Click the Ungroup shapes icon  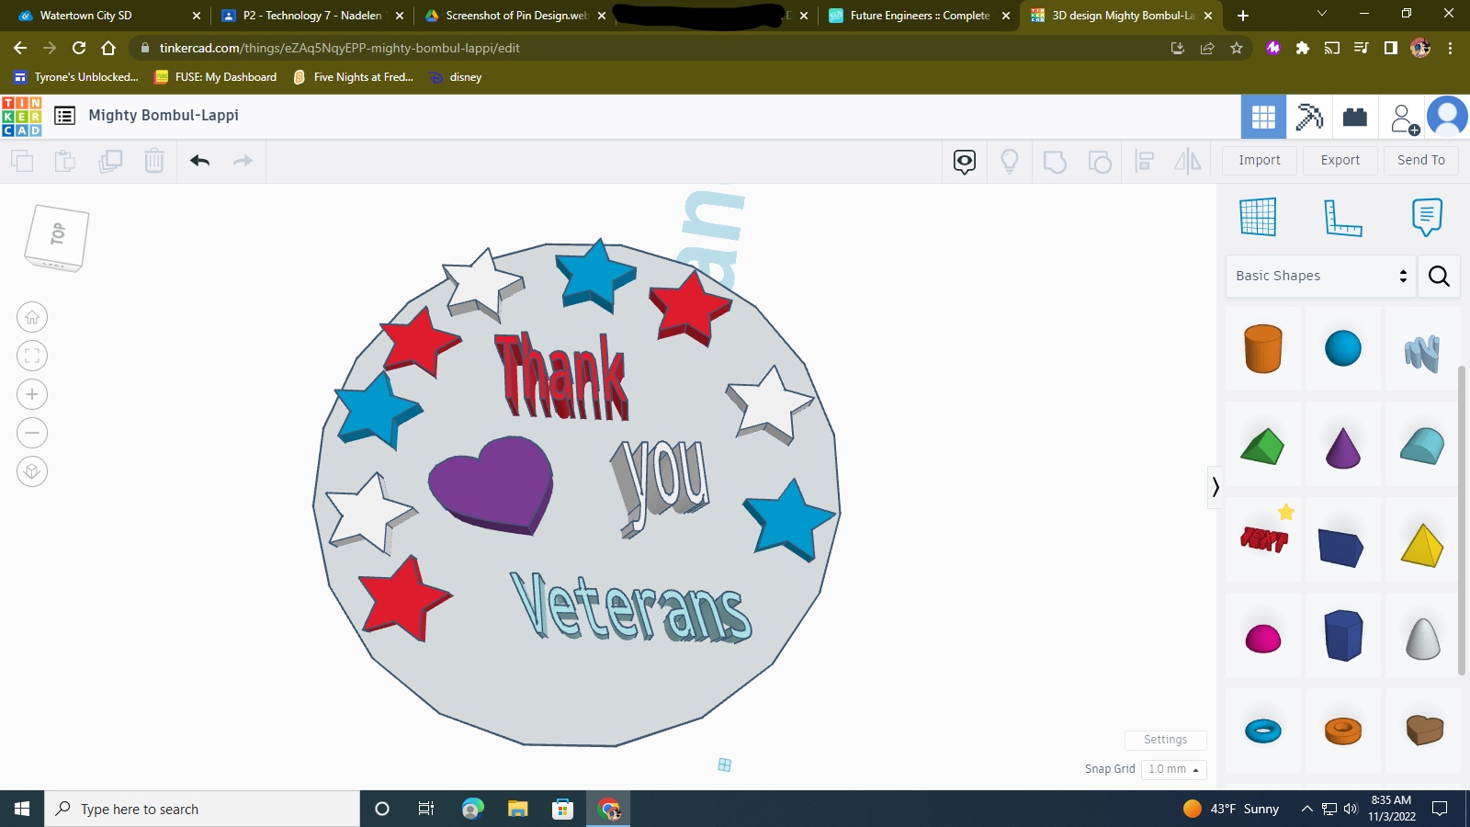[x=1100, y=162]
